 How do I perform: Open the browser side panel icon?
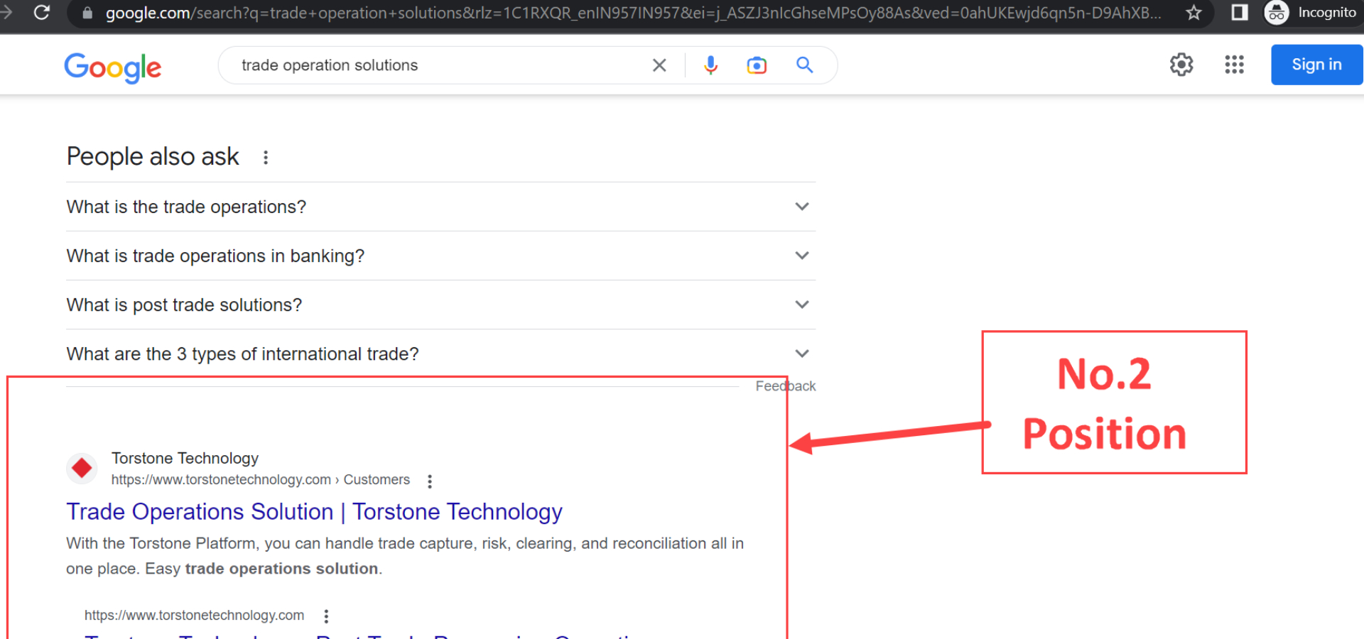[x=1239, y=13]
